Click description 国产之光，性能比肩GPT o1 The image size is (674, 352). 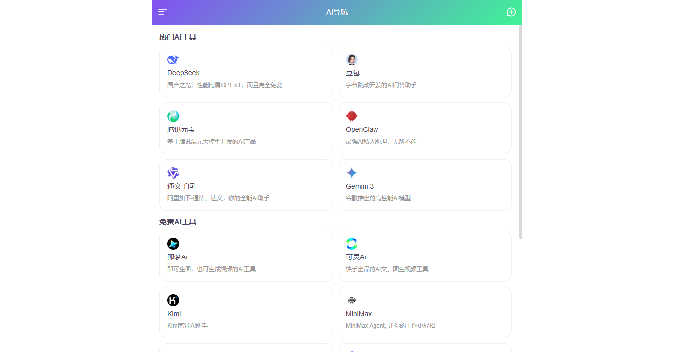(225, 85)
